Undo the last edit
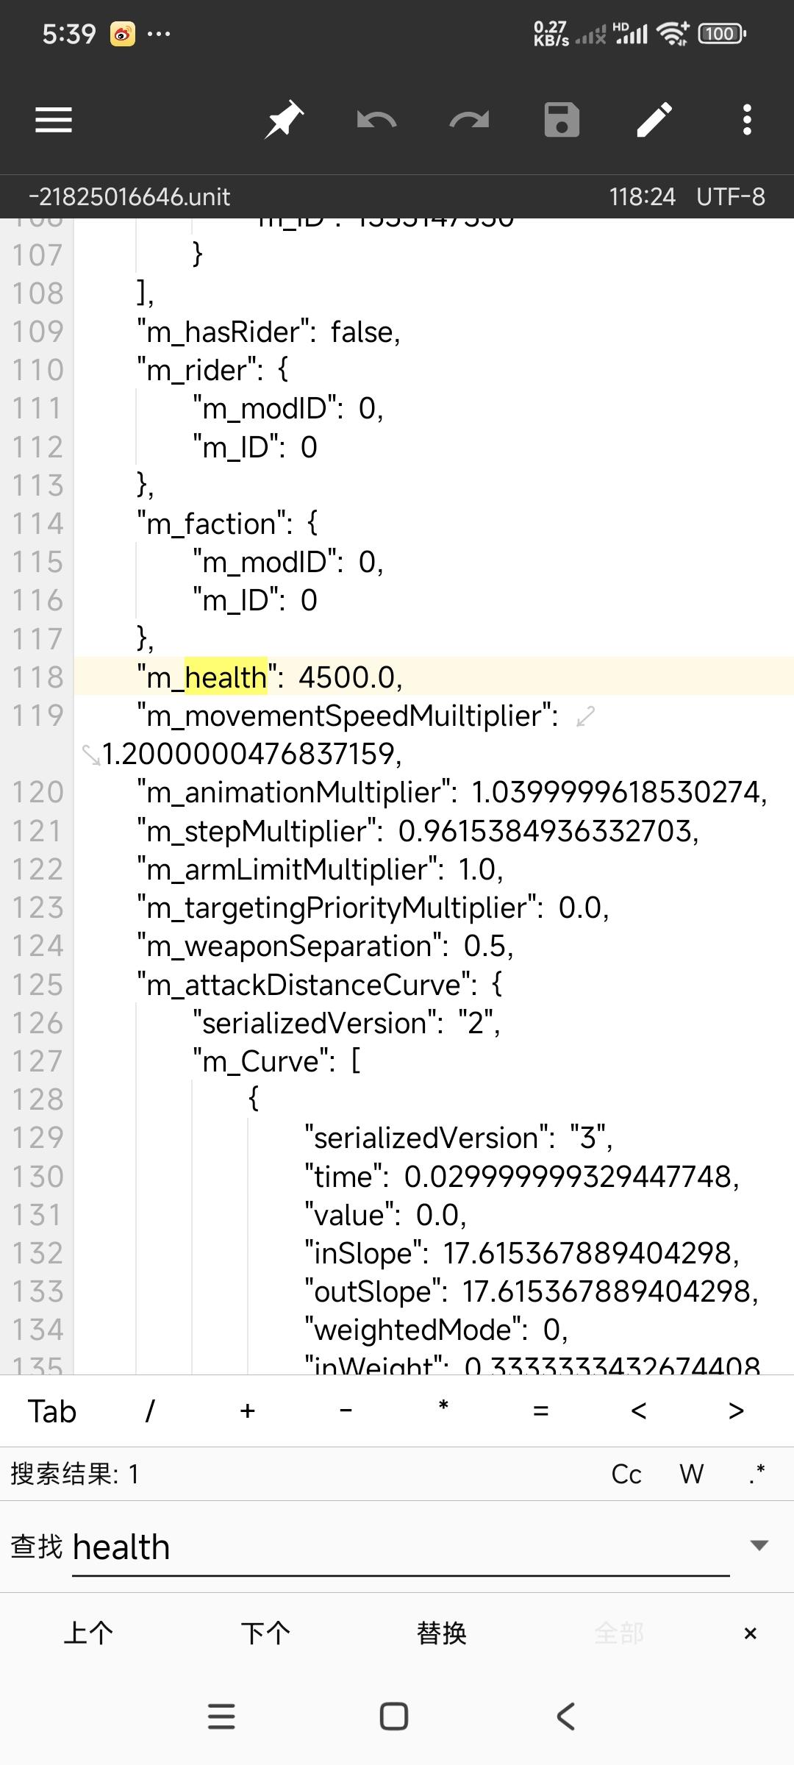This screenshot has height=1765, width=794. click(376, 120)
